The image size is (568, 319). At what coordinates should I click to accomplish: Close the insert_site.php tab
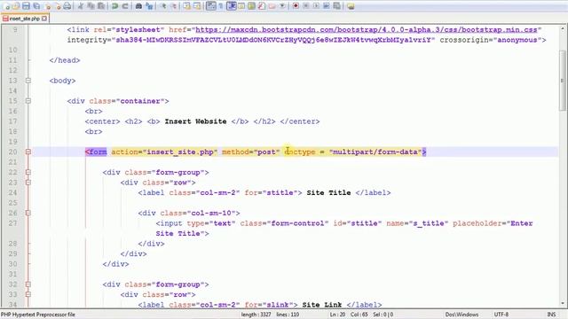[x=44, y=18]
